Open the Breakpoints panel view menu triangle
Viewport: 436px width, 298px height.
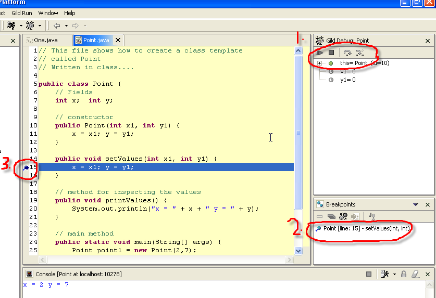click(416, 205)
